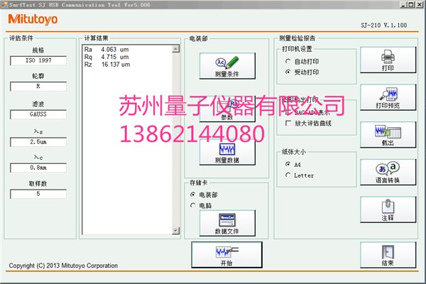The image size is (426, 284).
Task: Click the 轮廓 R profile field
Action: pyautogui.click(x=38, y=87)
